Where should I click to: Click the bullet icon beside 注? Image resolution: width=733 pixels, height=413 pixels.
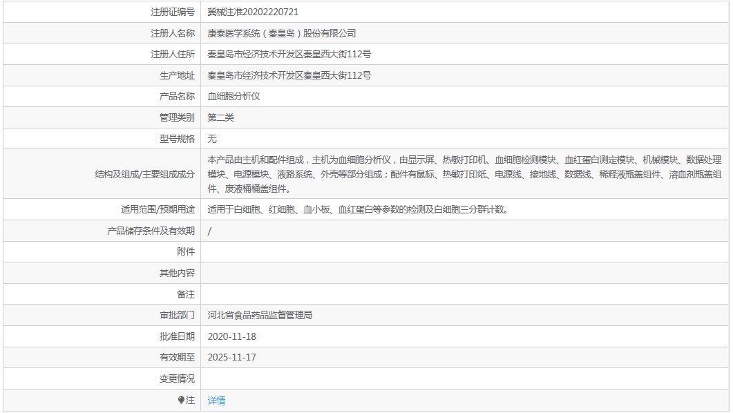click(x=182, y=400)
